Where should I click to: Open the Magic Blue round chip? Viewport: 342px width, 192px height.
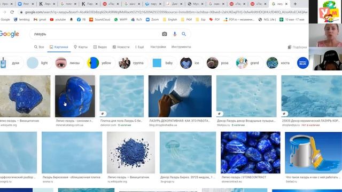point(303,63)
